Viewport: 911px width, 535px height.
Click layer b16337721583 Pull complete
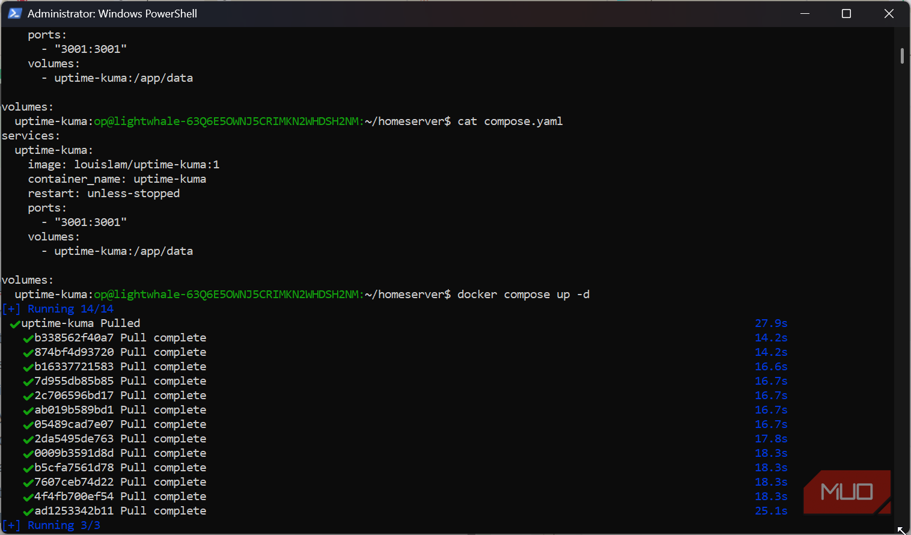pyautogui.click(x=120, y=367)
